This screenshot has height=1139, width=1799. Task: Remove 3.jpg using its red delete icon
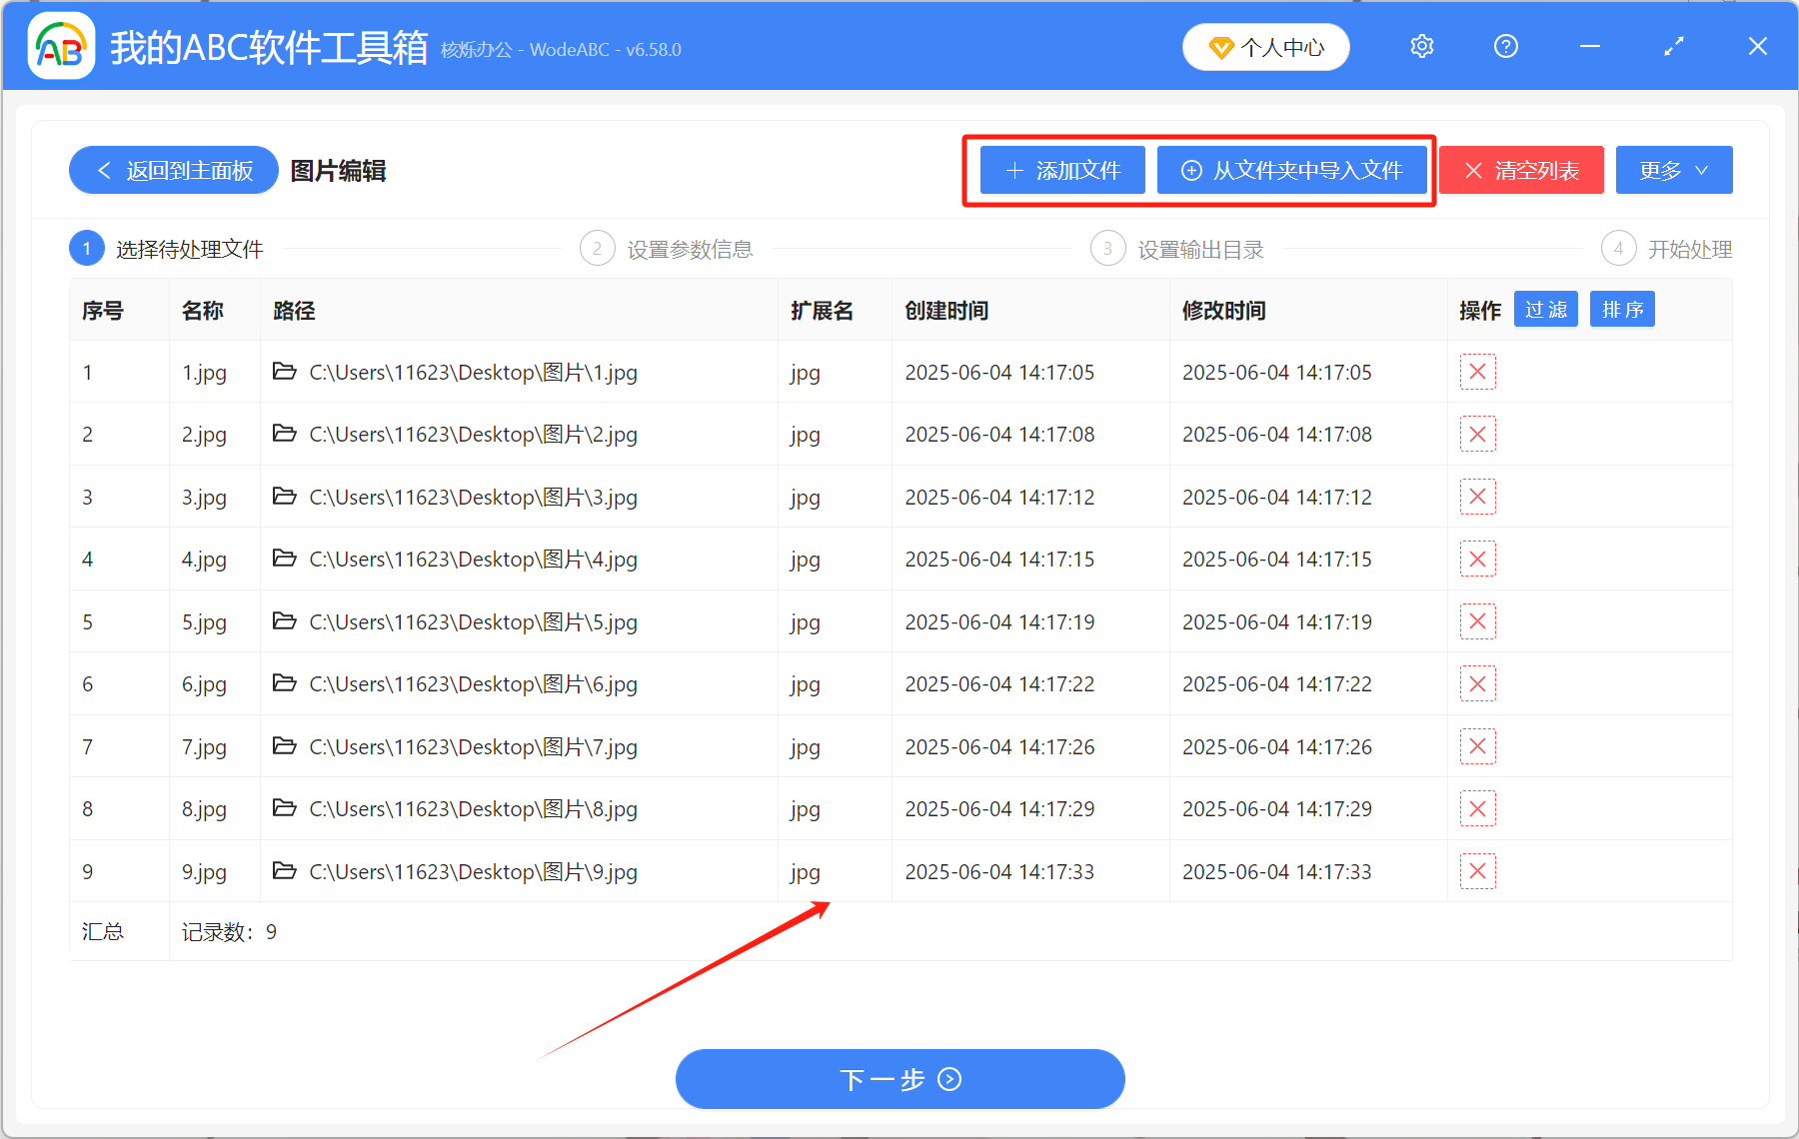[1477, 497]
